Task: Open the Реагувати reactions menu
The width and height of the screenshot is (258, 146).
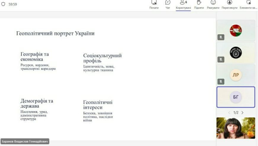Action: [213, 5]
